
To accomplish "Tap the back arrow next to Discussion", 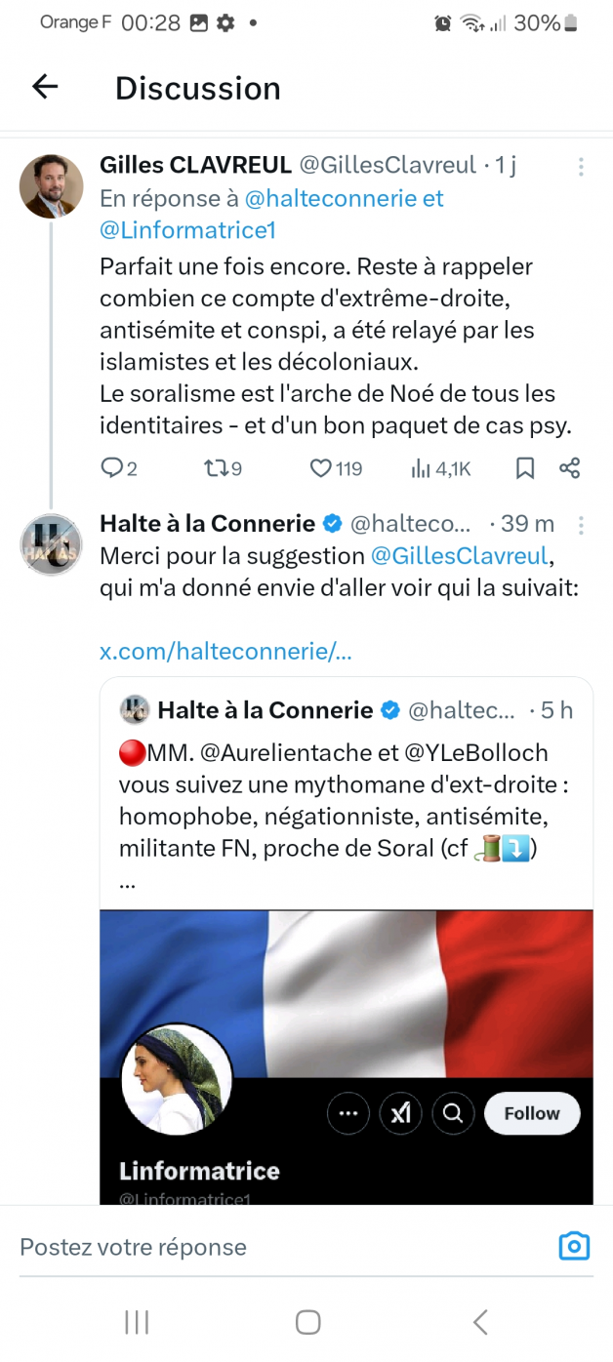I will pyautogui.click(x=45, y=87).
